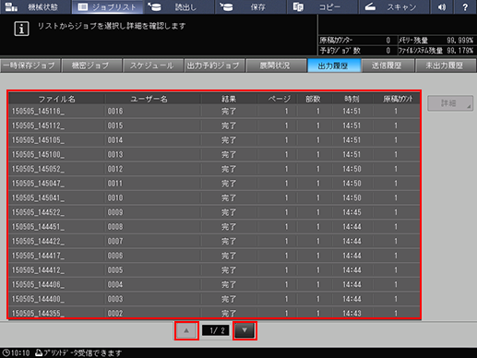The width and height of the screenshot is (477, 358).
Task: Select job row 150505_144451_
Action: click(x=214, y=227)
